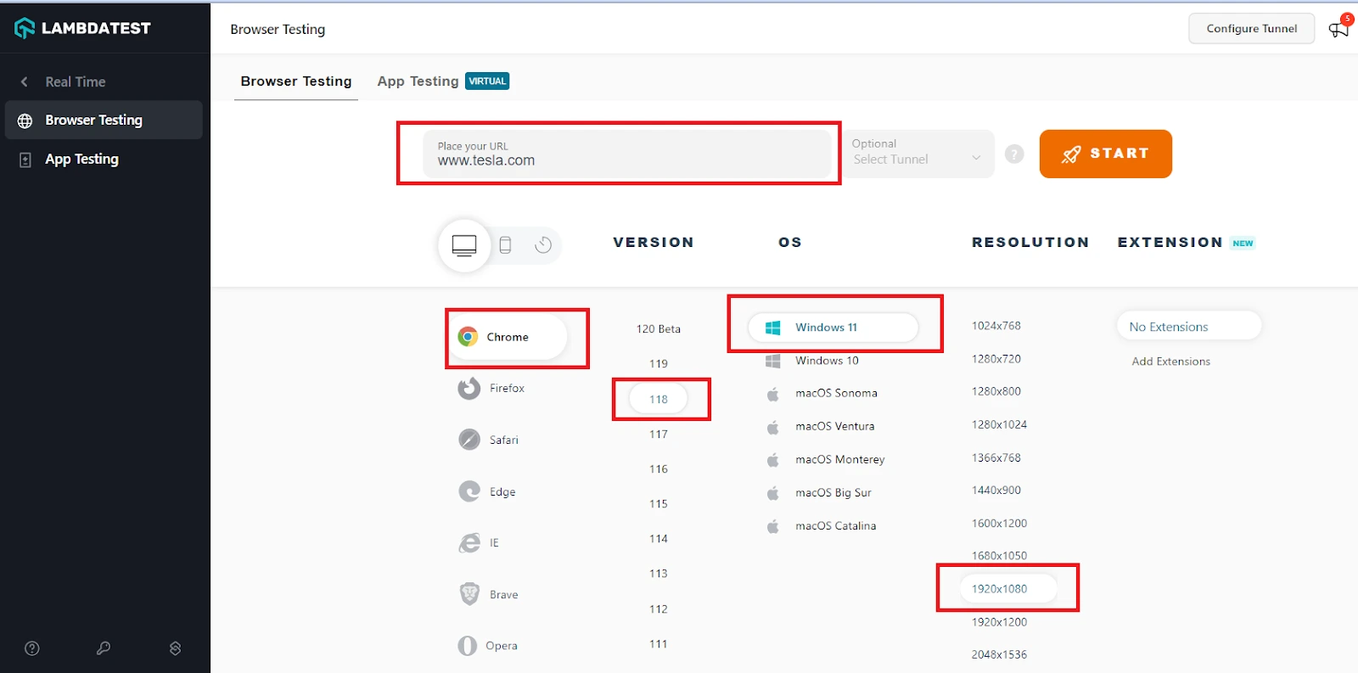Select Windows 10 operating system
Screen dimensions: 1358x673
coord(812,361)
